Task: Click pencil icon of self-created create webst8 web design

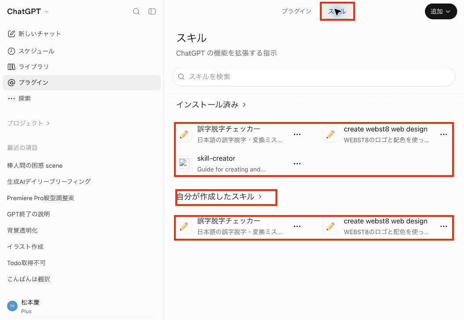Action: [x=330, y=226]
